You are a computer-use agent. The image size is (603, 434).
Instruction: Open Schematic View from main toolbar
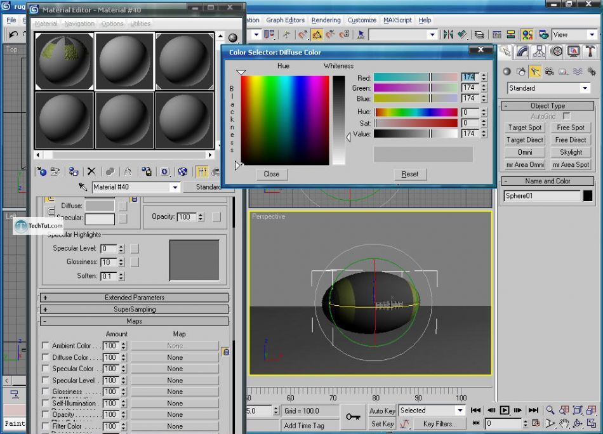511,35
